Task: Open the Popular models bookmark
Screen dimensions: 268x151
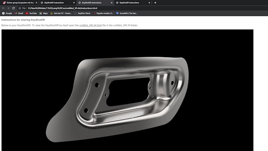Action: tap(104, 13)
